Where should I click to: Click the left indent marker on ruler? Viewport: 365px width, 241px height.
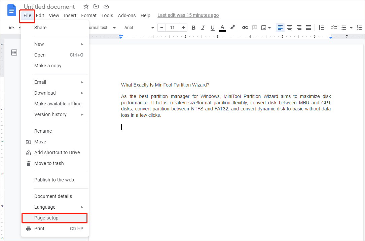click(x=120, y=37)
